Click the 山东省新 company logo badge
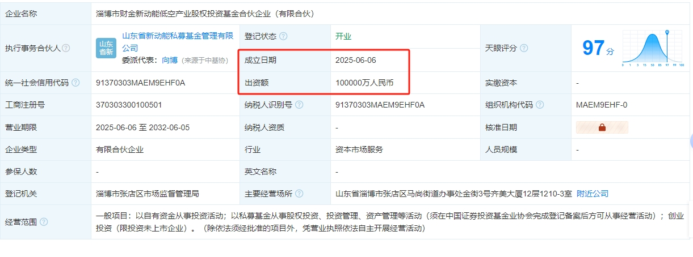 click(x=106, y=48)
